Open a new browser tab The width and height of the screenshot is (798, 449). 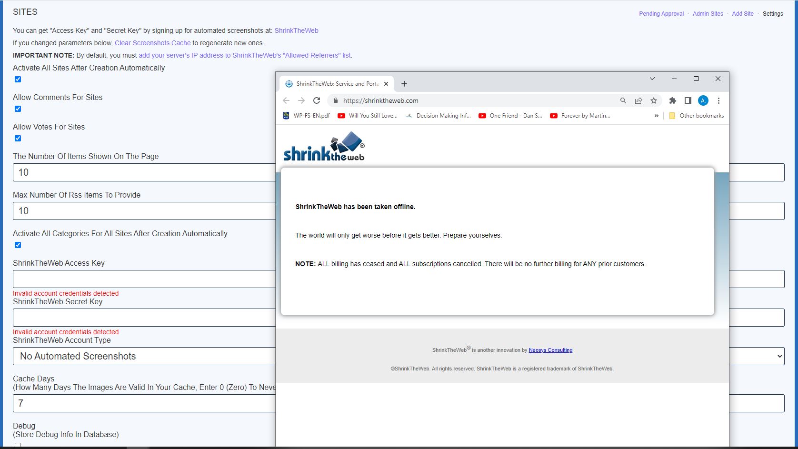(x=404, y=84)
